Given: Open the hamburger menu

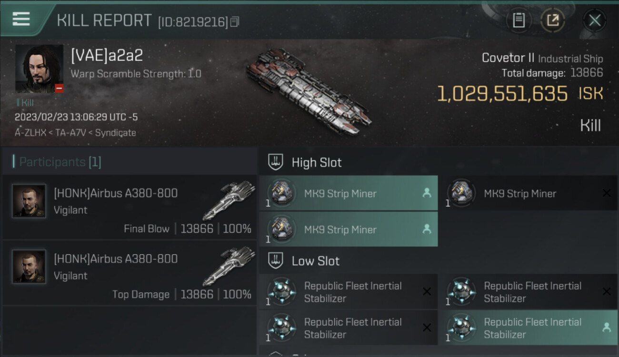Looking at the screenshot, I should [21, 19].
